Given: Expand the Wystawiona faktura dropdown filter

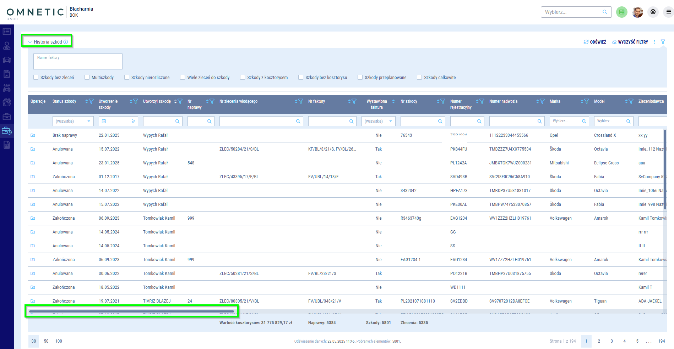Looking at the screenshot, I should coord(378,121).
